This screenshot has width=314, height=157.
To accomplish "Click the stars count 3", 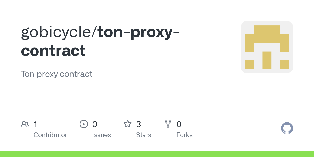I will [x=139, y=124].
